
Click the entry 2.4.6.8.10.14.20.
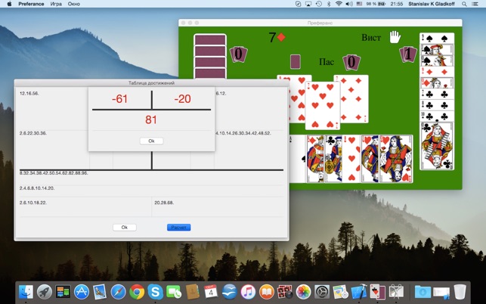point(37,188)
